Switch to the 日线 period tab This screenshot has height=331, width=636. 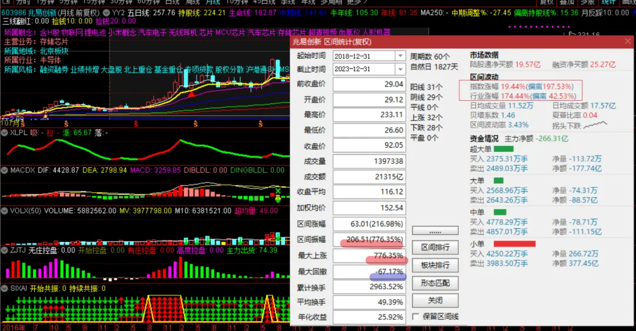[172, 2]
